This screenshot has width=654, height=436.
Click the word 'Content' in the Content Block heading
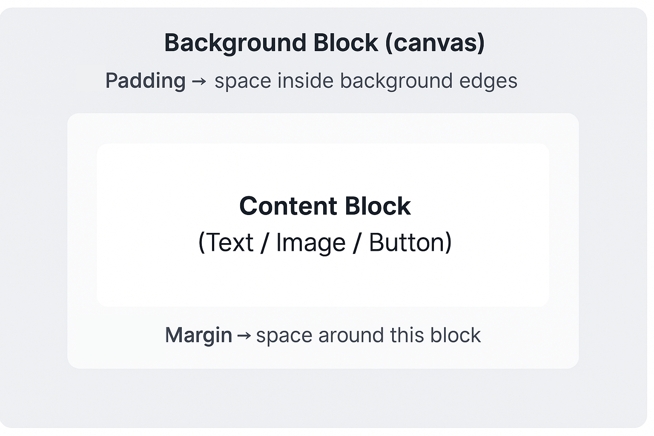[288, 206]
